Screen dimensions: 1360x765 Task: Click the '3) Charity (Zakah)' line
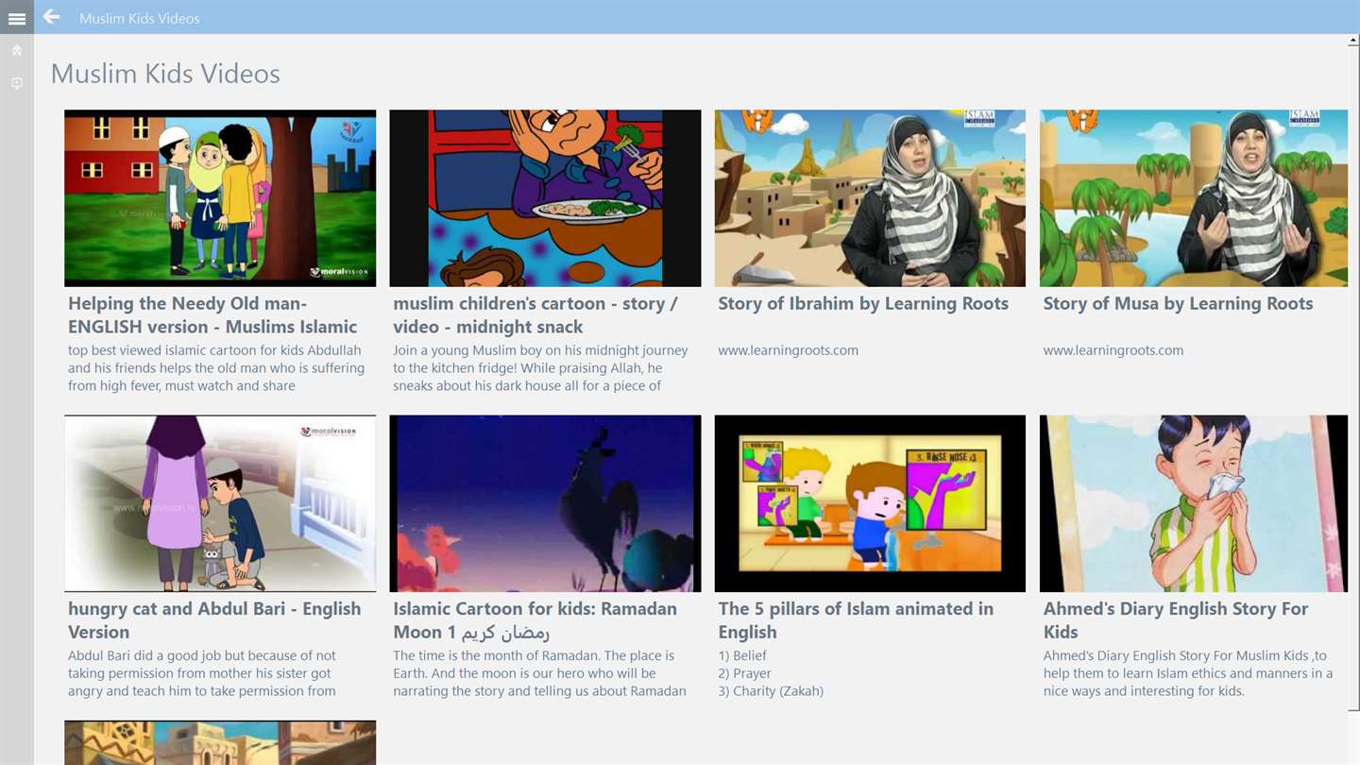click(771, 691)
